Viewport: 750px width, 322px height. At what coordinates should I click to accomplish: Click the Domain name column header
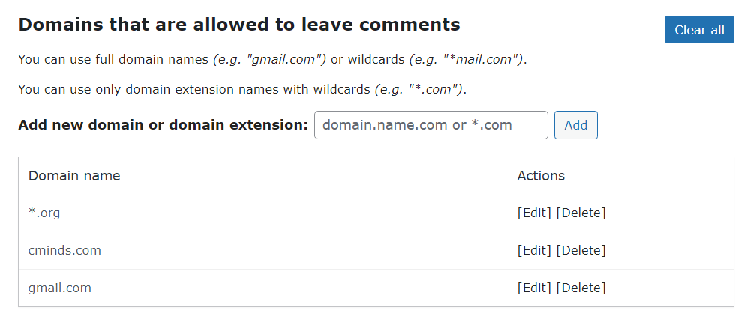pyautogui.click(x=74, y=176)
